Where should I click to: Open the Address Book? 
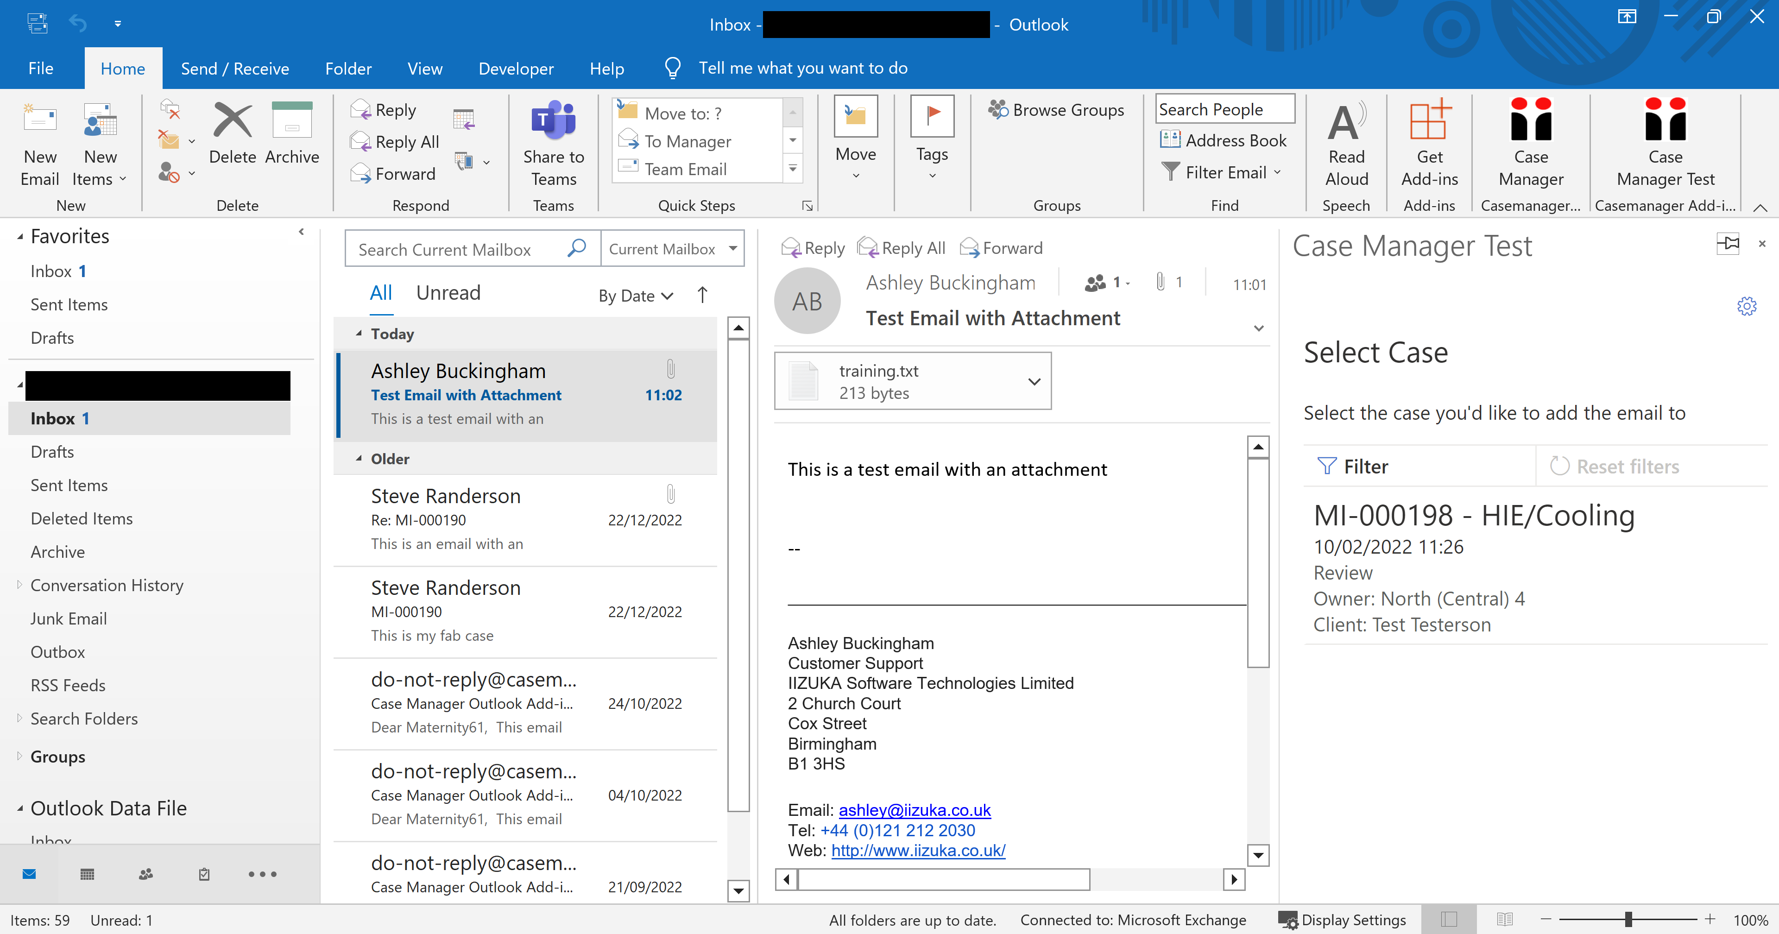(x=1224, y=140)
